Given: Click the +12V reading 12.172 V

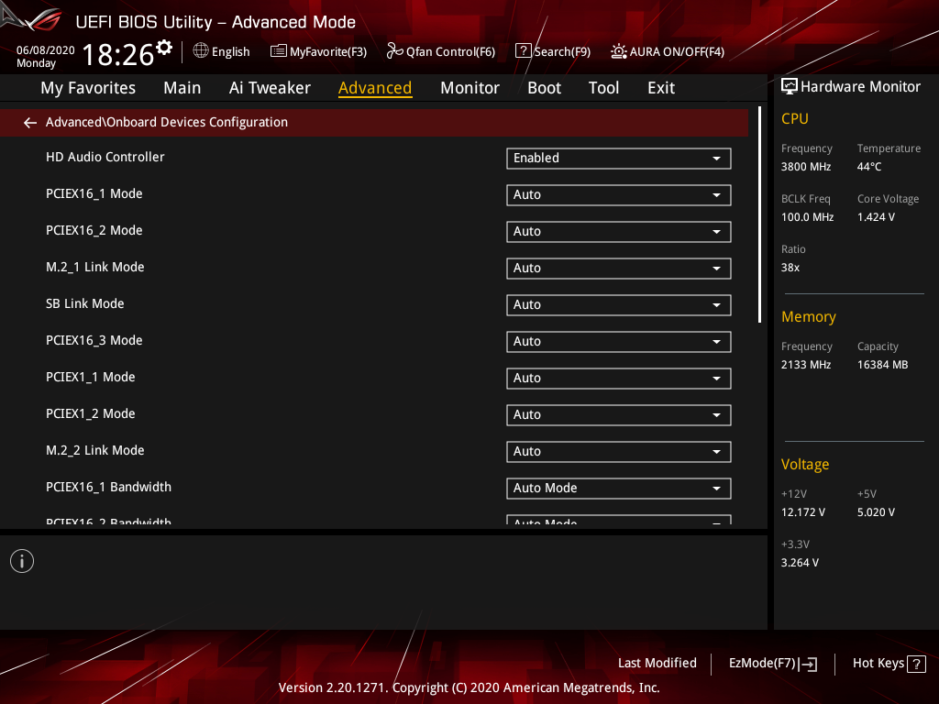Looking at the screenshot, I should point(803,512).
